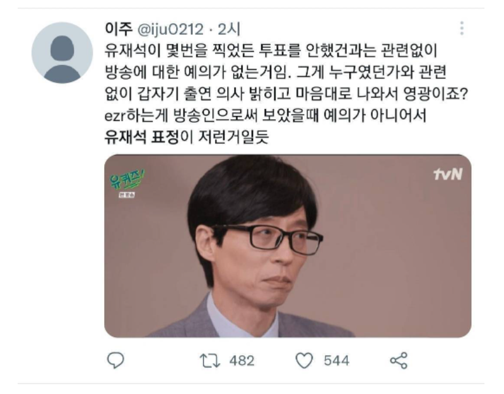Viewport: 504px width, 394px height.
Task: Like the tweet with heart icon
Action: (304, 361)
